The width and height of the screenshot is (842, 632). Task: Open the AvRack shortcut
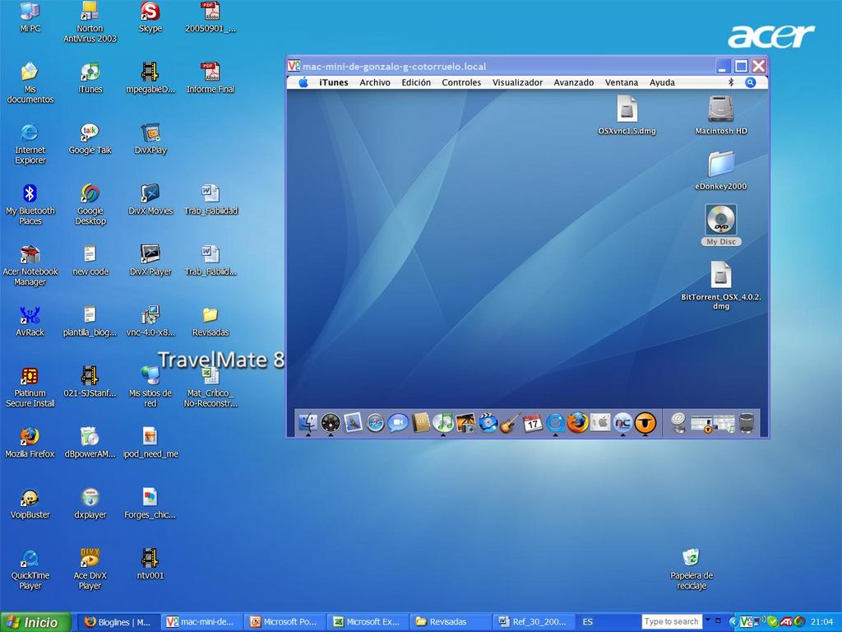[x=30, y=322]
